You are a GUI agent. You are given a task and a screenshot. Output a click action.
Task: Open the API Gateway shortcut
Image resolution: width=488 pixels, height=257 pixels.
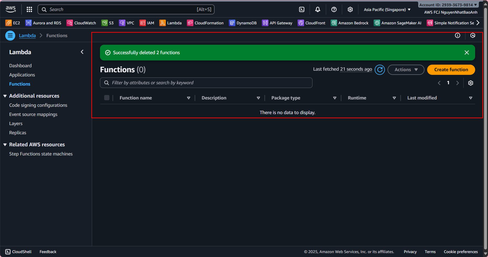click(277, 23)
